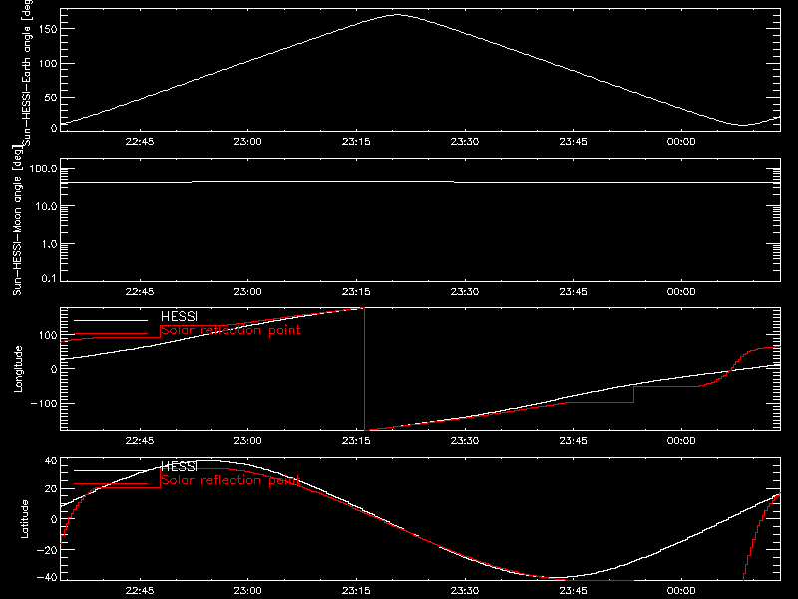The image size is (798, 599).
Task: Click 00:00 under the Longitude plot
Action: (x=681, y=440)
